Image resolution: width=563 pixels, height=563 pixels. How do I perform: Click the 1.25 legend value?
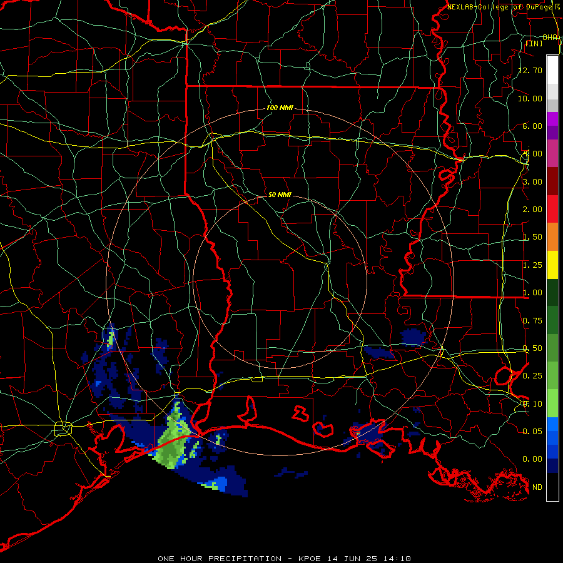532,265
